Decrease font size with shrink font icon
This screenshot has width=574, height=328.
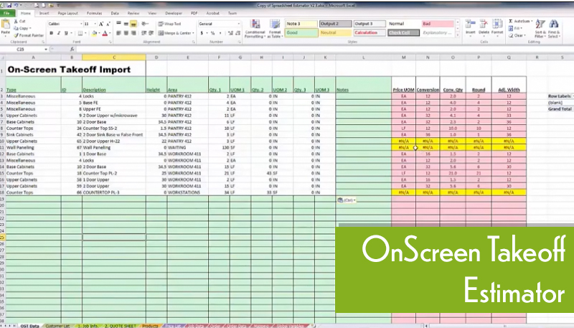click(108, 24)
